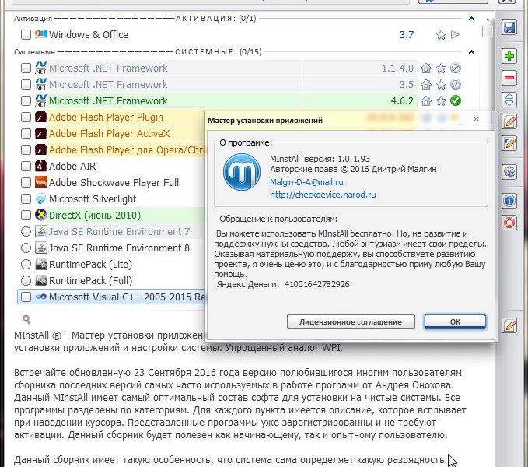
Task: Check the .NET Framework 1.1-4.0 checkbox
Action: coord(26,68)
